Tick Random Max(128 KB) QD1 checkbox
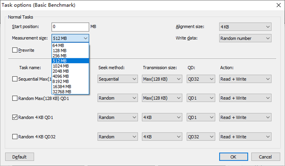285x166 pixels. 15,98
